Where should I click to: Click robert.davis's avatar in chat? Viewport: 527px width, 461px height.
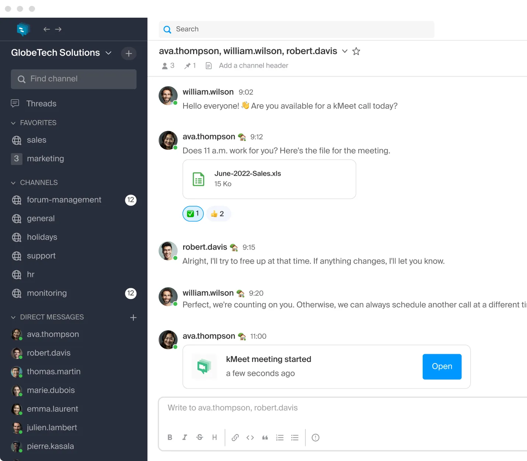click(168, 251)
